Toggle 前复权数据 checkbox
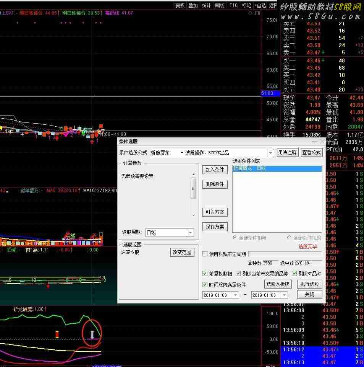Viewport: 364px width, 367px height. tap(205, 273)
